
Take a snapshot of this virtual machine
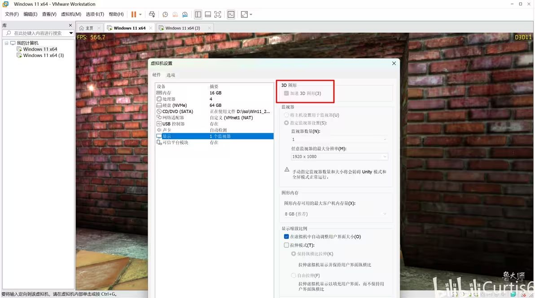click(x=165, y=14)
